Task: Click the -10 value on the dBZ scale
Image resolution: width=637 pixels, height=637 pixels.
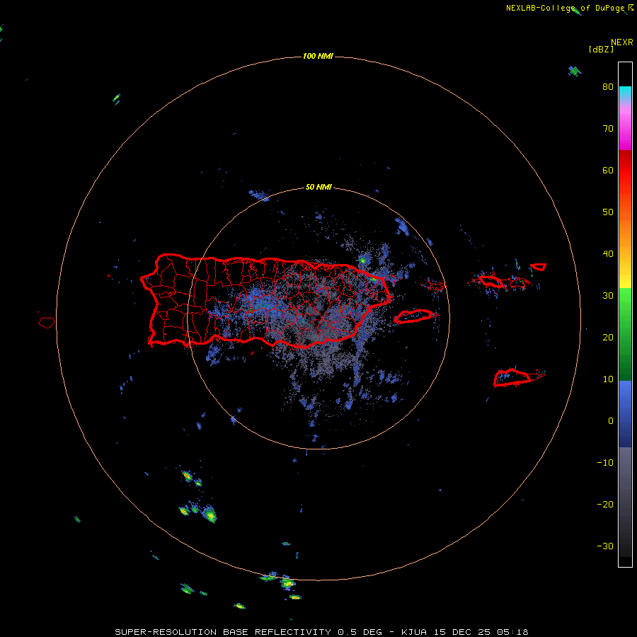Action: pos(605,463)
